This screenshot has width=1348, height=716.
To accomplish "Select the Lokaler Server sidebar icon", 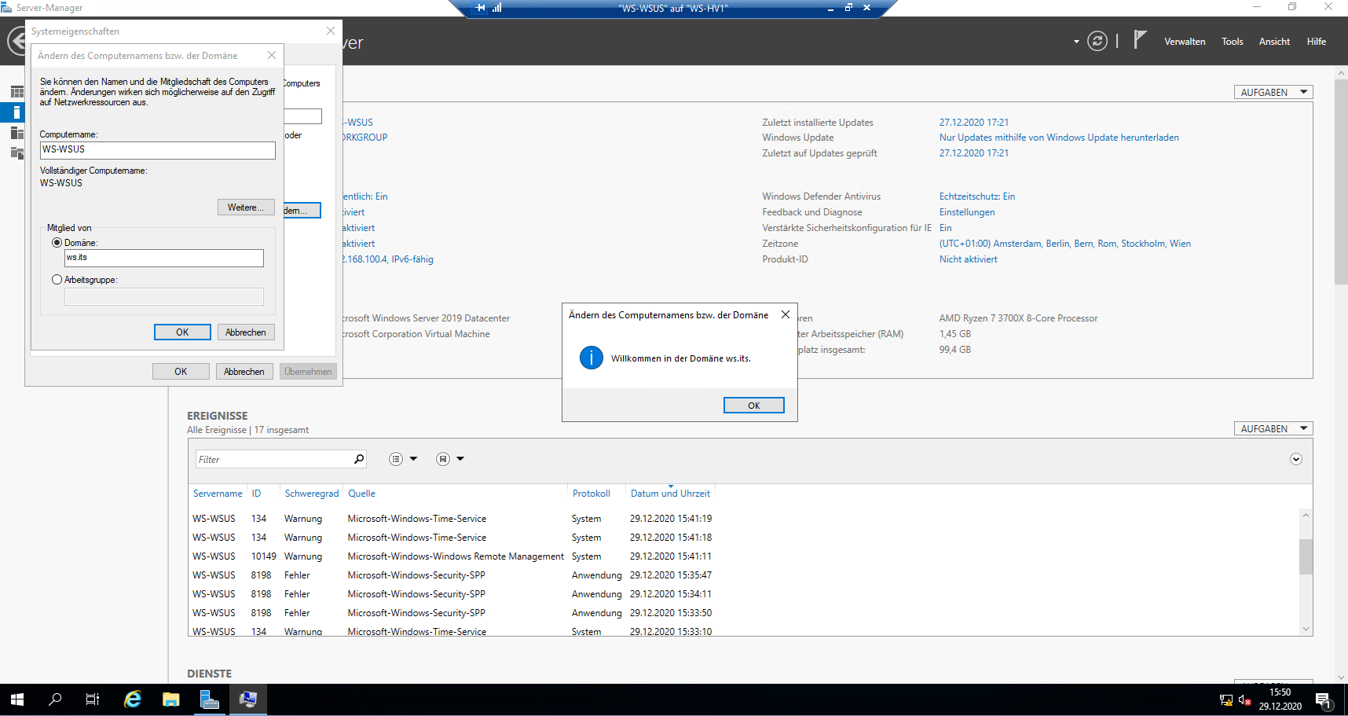I will (16, 112).
